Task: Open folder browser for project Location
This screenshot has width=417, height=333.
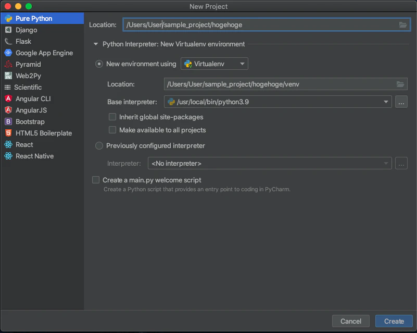Action: pos(403,25)
